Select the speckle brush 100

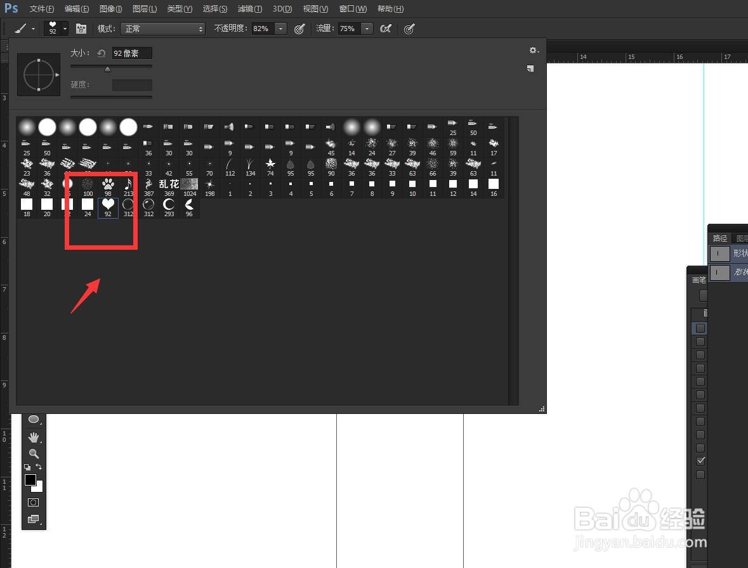88,187
